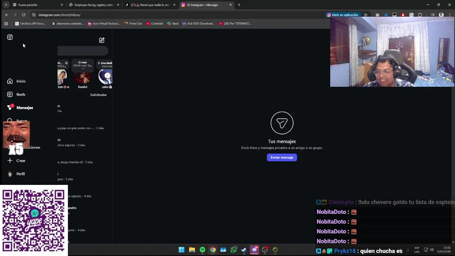Click Abrir en aplicación button
This screenshot has height=256, width=455.
pyautogui.click(x=342, y=15)
